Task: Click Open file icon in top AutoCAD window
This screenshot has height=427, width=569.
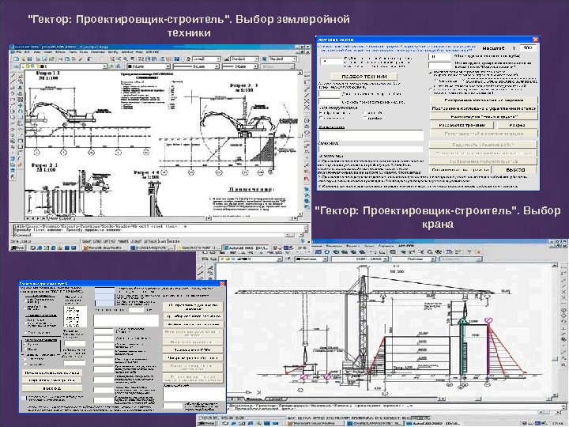Action: [23, 59]
